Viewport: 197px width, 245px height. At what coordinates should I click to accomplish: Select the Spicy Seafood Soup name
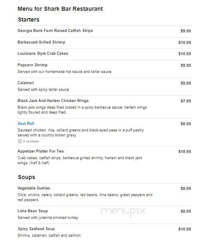tap(36, 229)
